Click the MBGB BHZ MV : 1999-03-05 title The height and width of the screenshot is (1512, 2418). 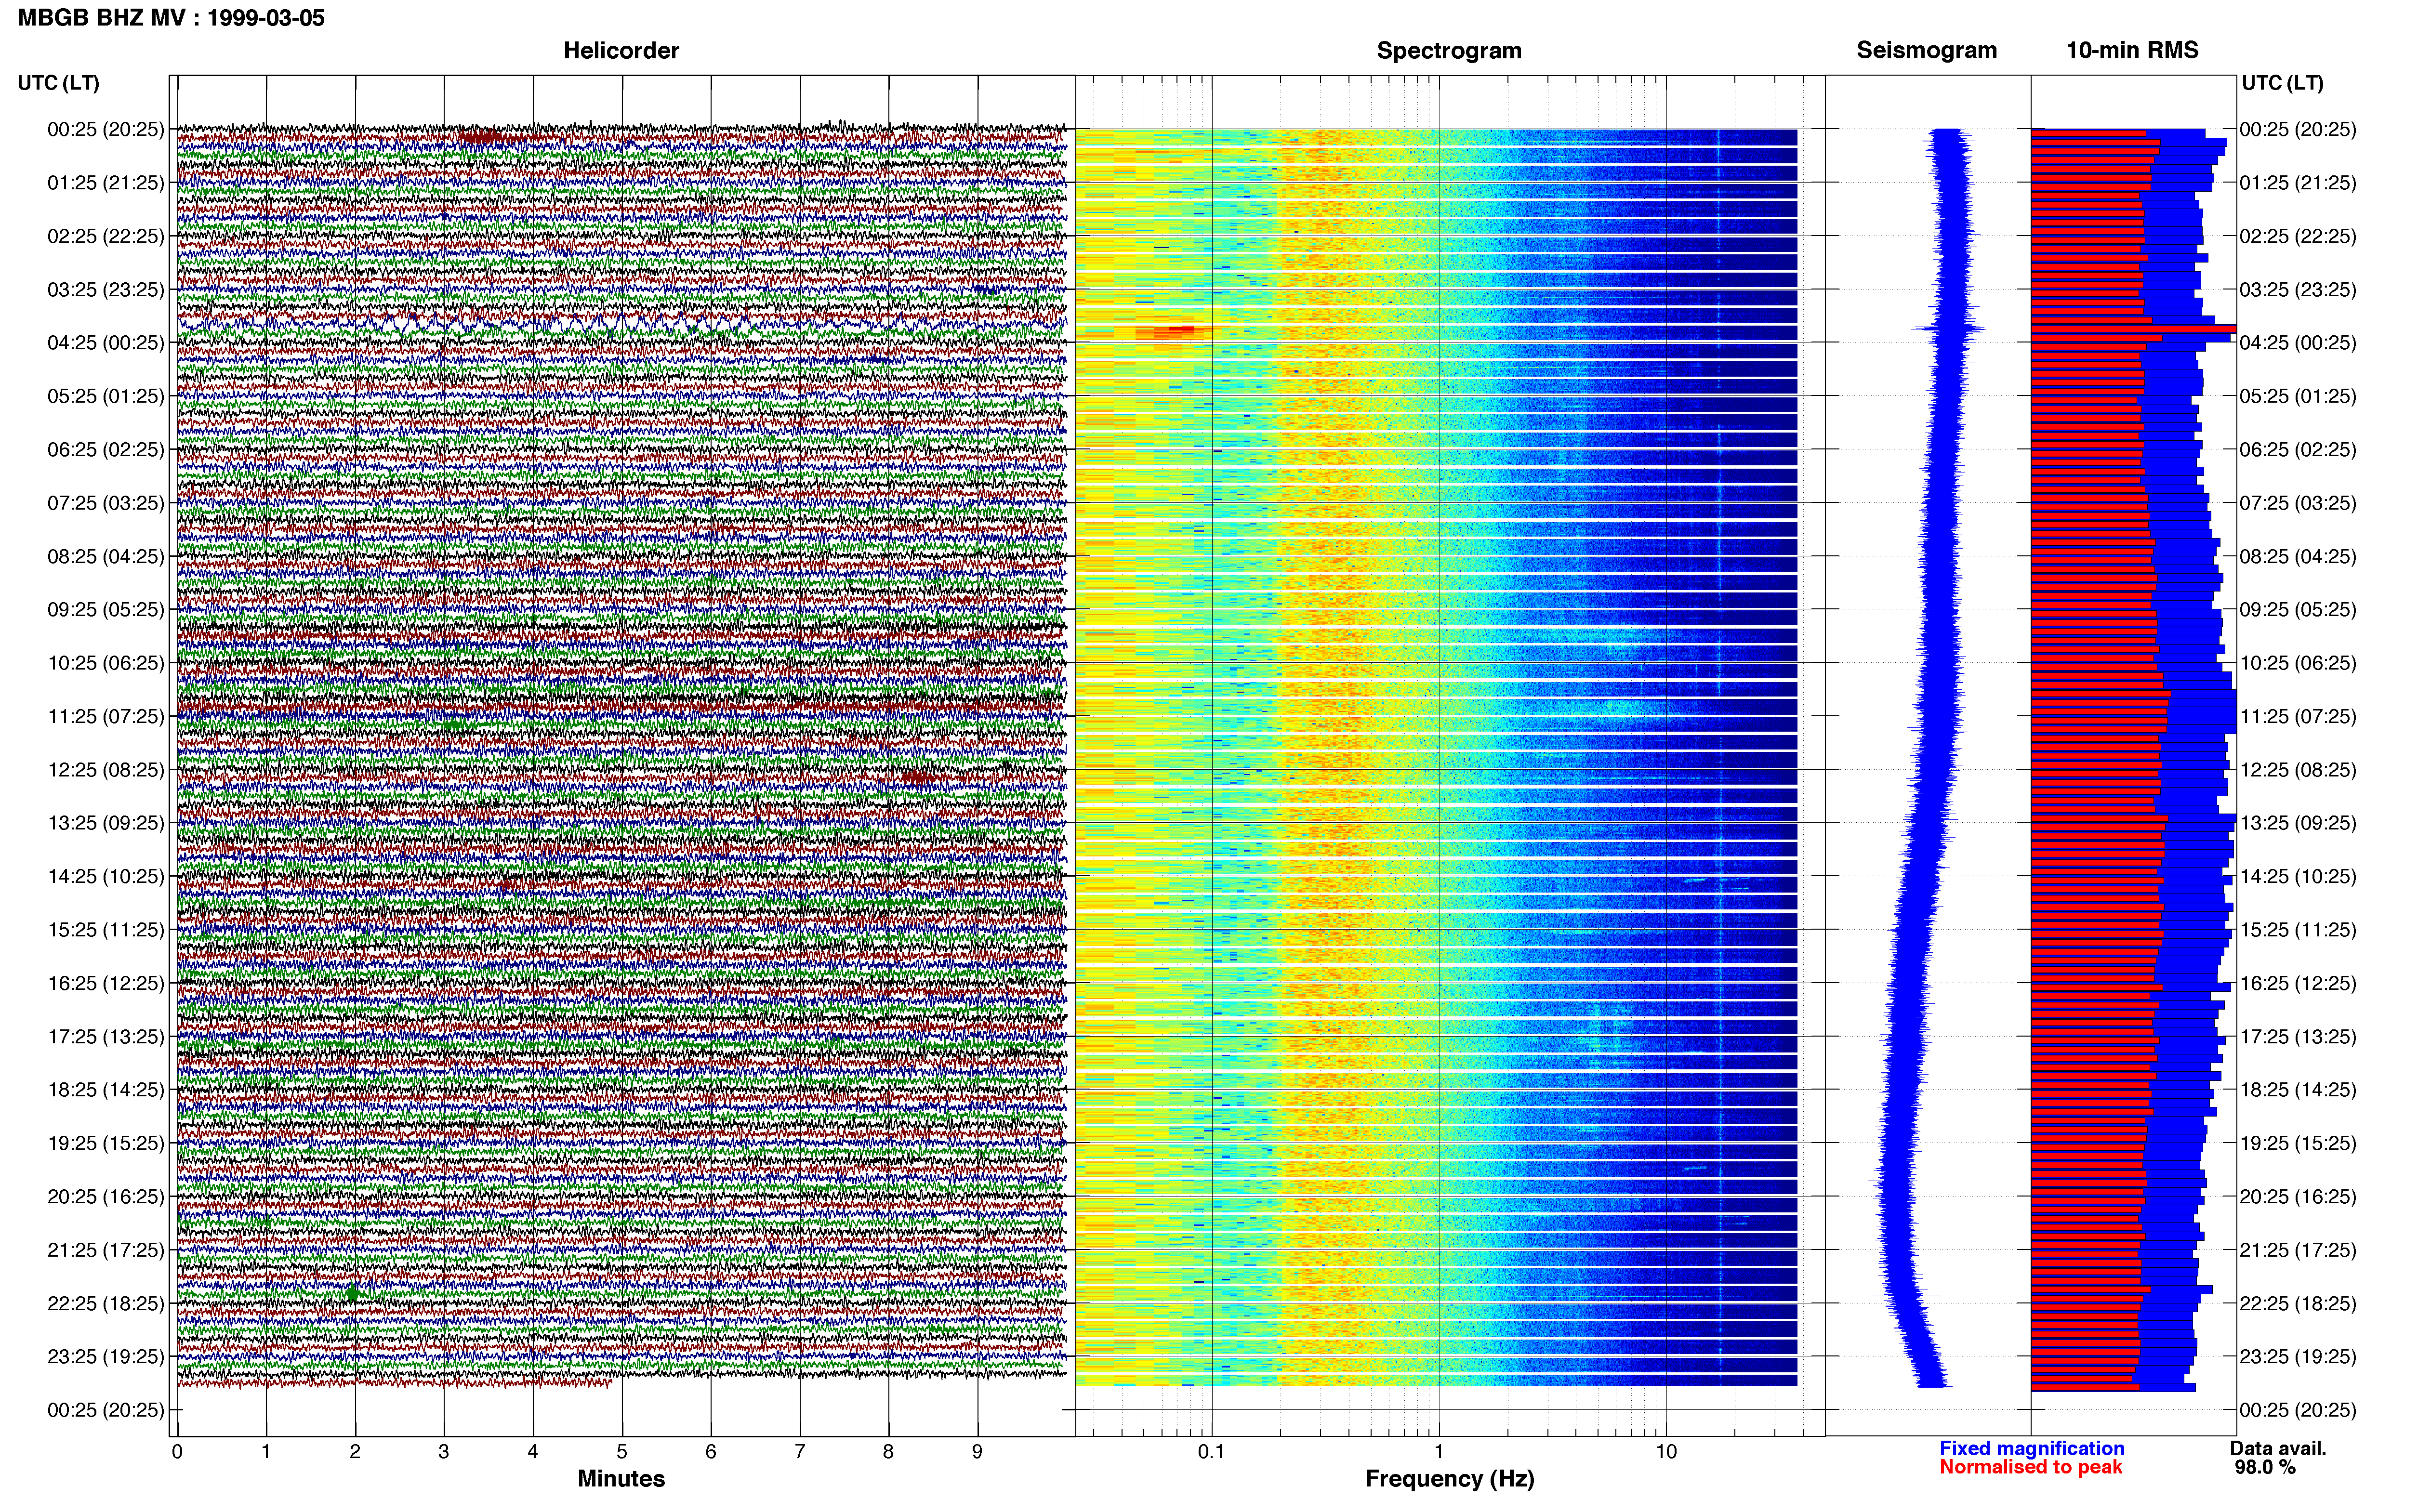[171, 18]
